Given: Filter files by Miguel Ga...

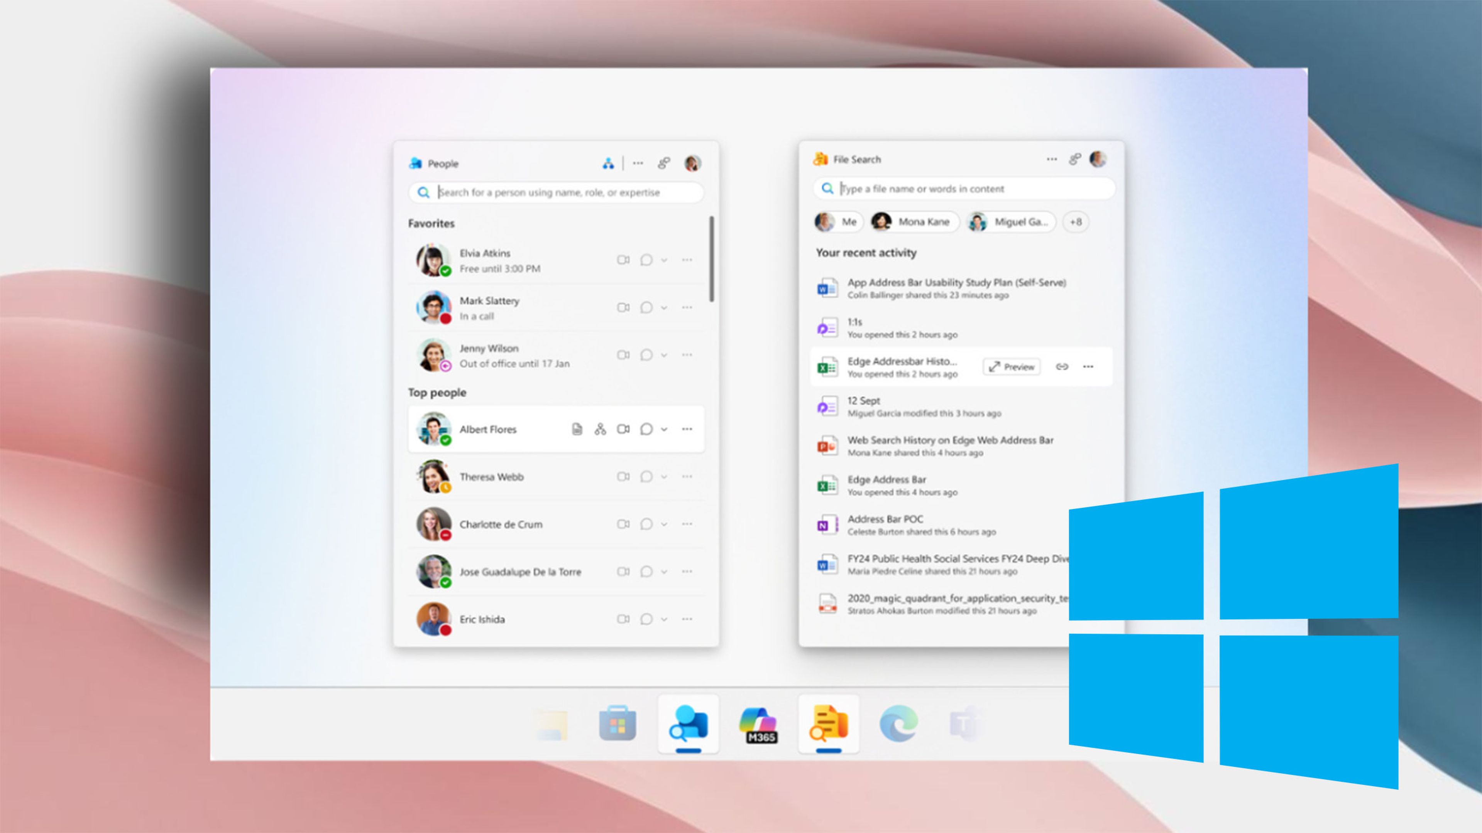Looking at the screenshot, I should tap(1011, 222).
